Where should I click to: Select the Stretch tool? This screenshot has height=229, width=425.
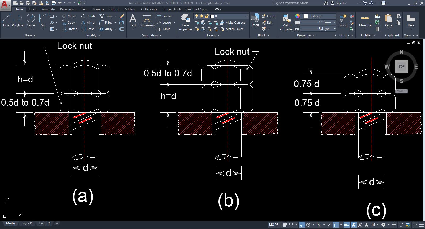tap(70, 29)
